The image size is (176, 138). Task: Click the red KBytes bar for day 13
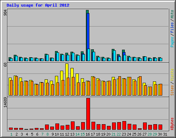pos(73,126)
